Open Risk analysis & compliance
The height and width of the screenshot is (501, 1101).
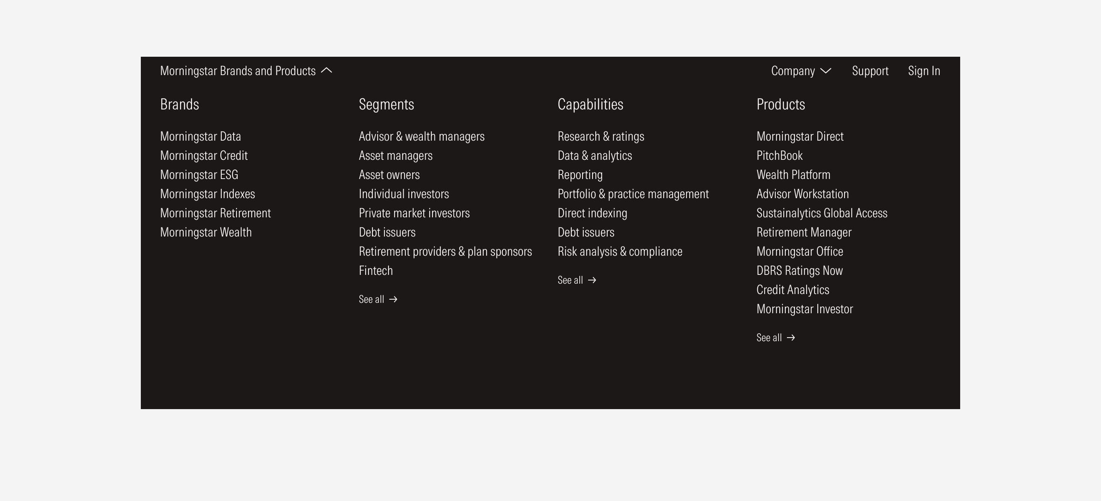(x=620, y=252)
